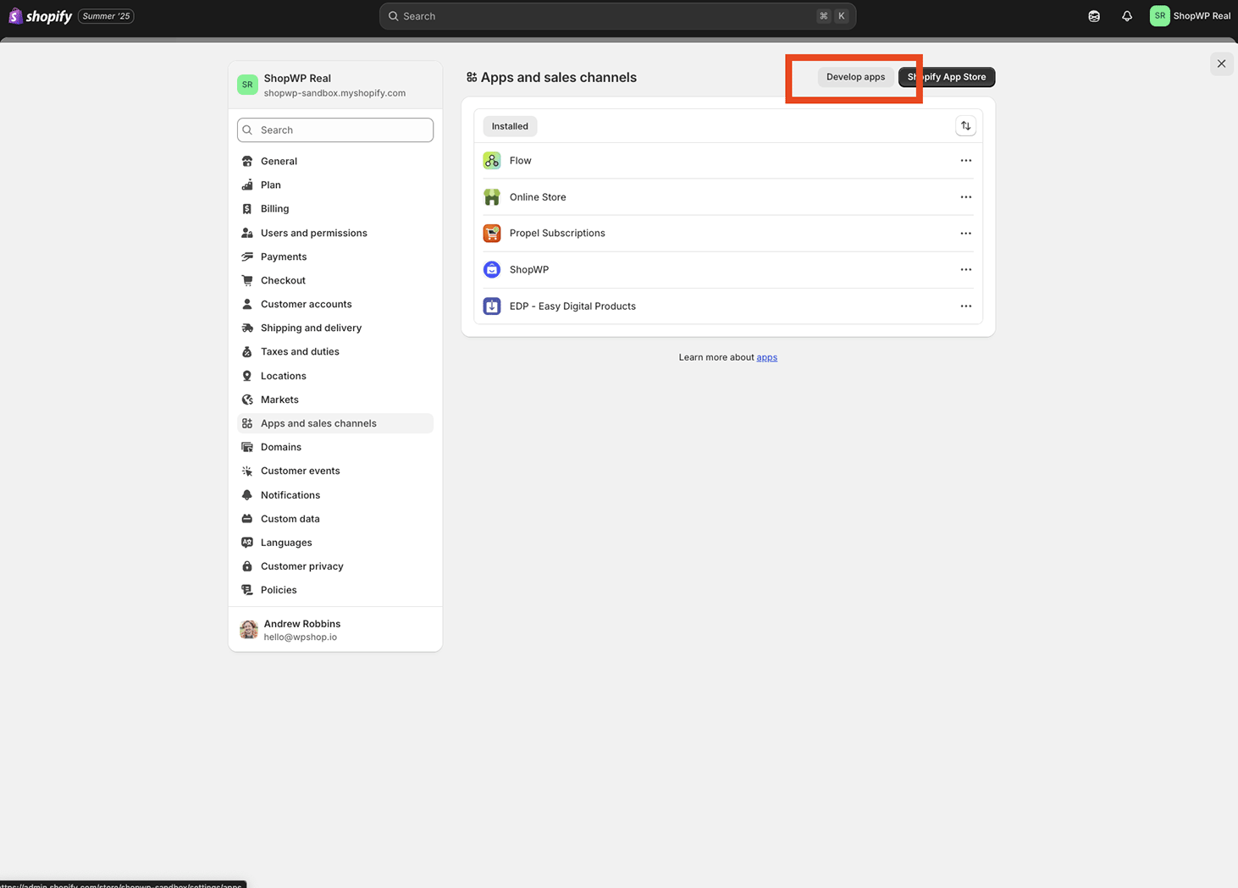This screenshot has height=888, width=1238.
Task: Go to Custom data settings
Action: (335, 519)
